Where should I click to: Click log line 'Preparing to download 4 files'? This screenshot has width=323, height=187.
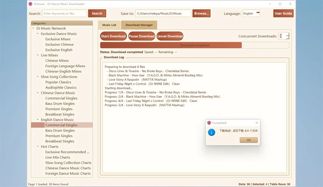(x=125, y=67)
